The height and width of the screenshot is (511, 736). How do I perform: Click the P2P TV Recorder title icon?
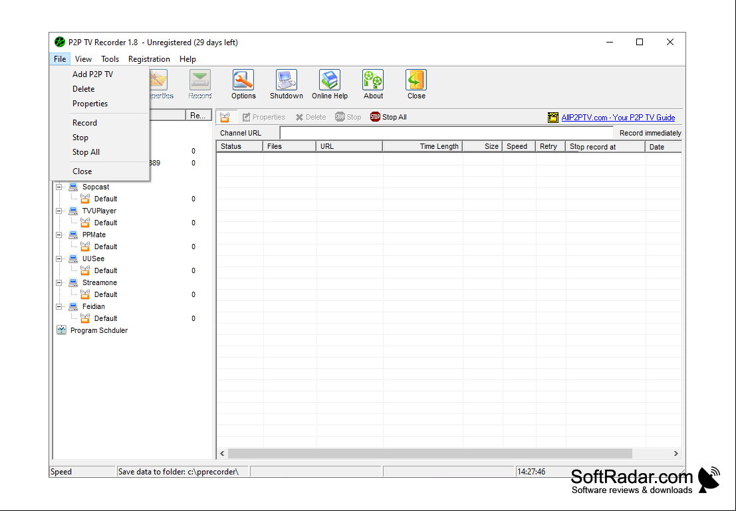pyautogui.click(x=60, y=43)
